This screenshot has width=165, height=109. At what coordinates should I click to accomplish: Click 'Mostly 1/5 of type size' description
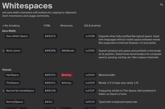119,83
